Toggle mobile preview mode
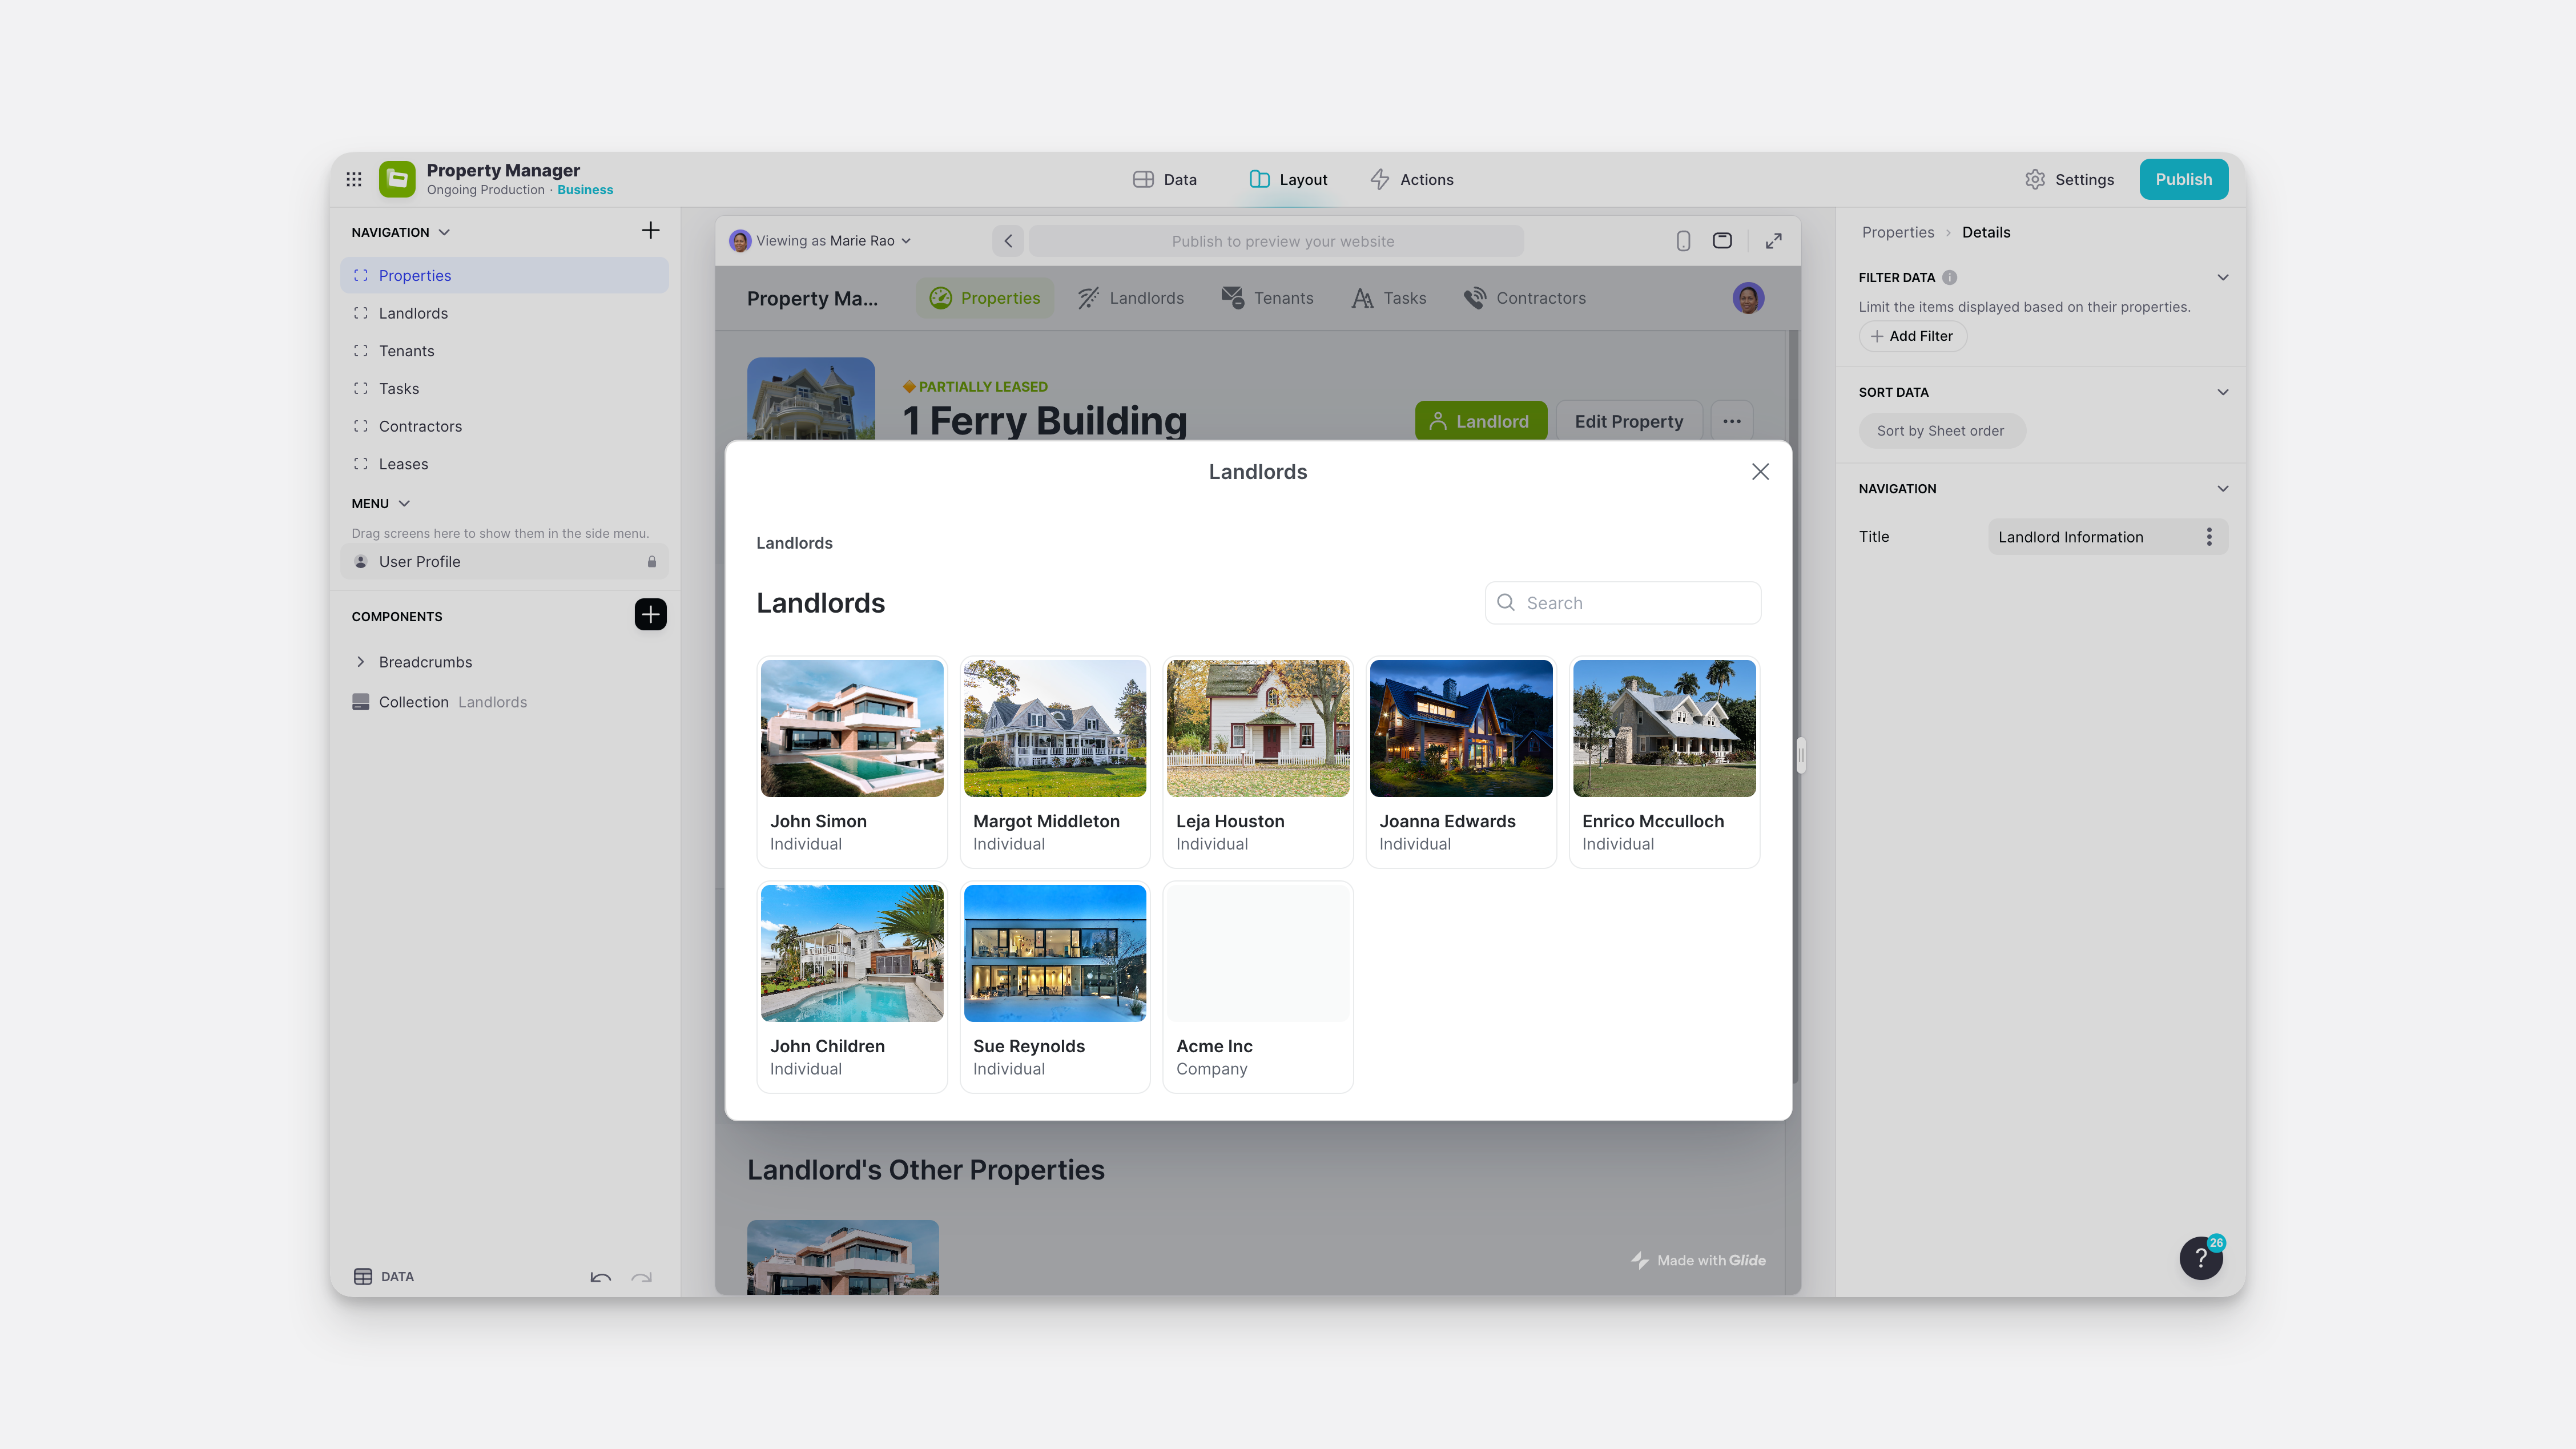2576x1449 pixels. (x=1683, y=241)
